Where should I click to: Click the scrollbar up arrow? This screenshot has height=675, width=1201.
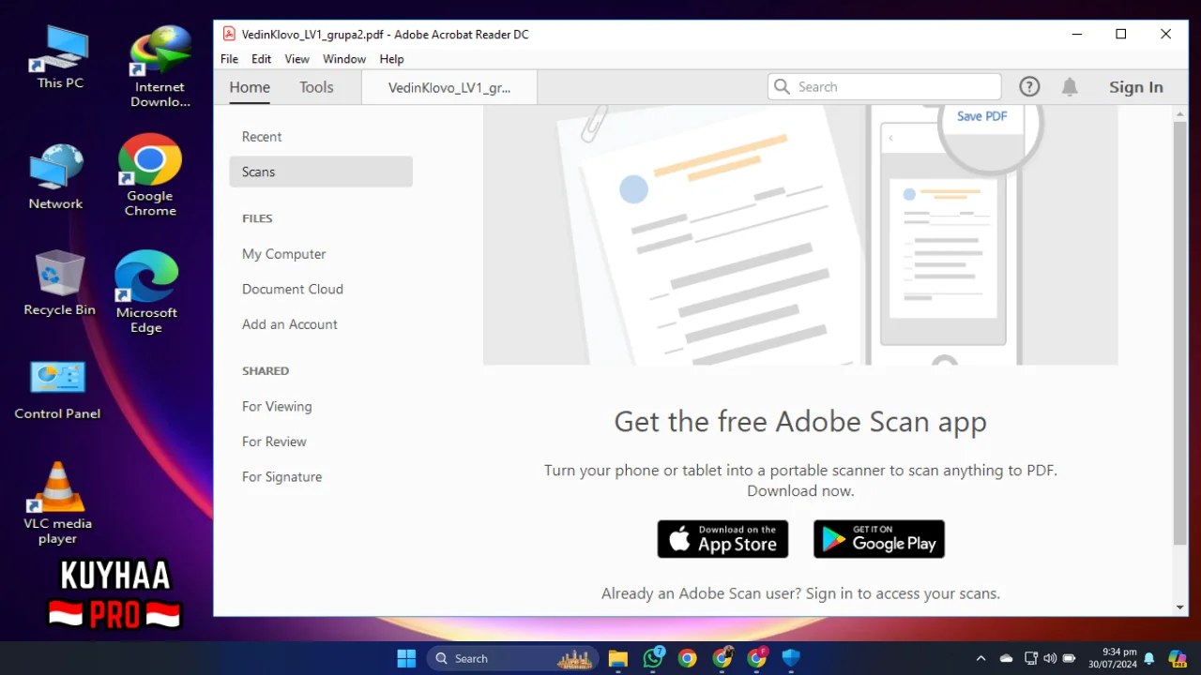(1180, 113)
